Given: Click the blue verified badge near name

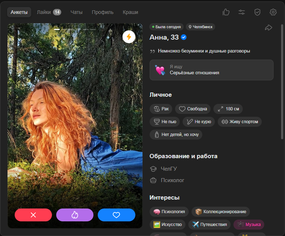Looking at the screenshot, I should [x=184, y=37].
